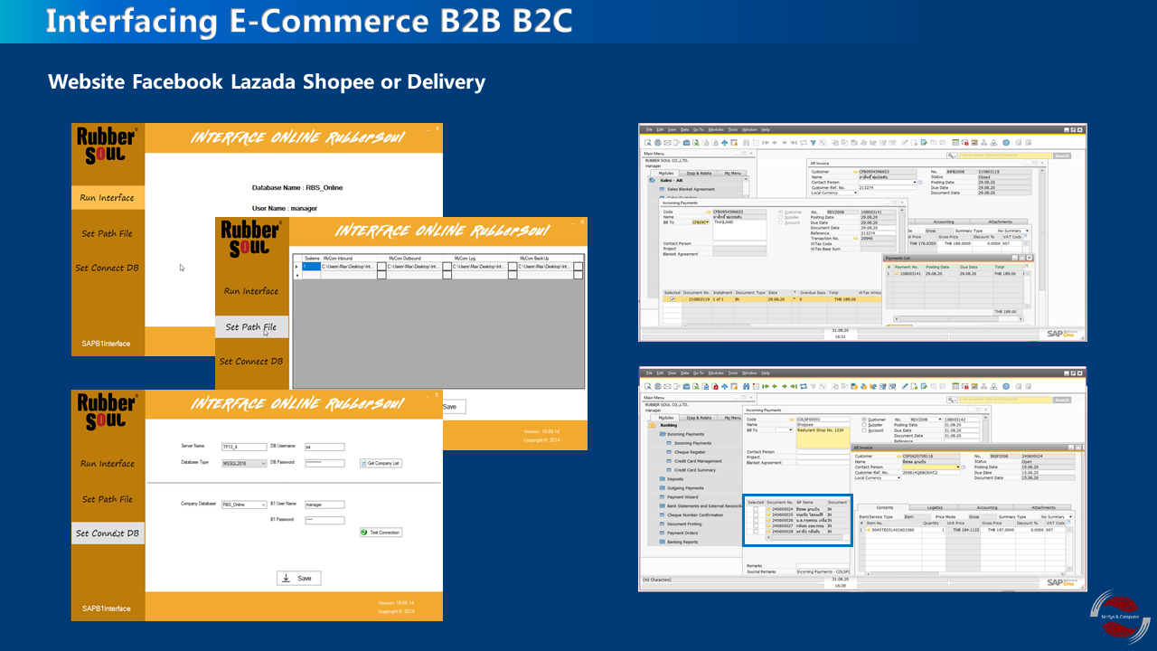Select Account radio in SAP Banking window
Viewport: 1157px width, 651px height.
click(x=864, y=430)
